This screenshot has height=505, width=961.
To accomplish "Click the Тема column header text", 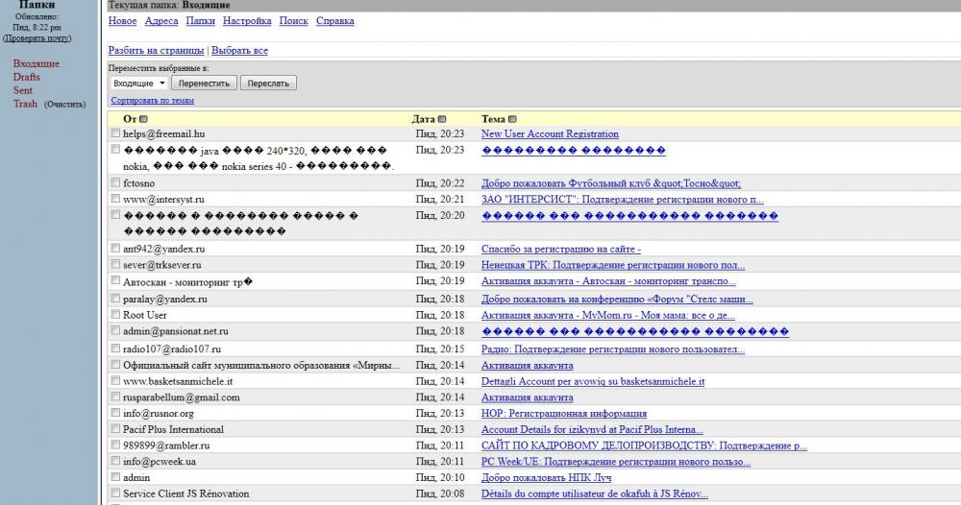I will pyautogui.click(x=493, y=119).
